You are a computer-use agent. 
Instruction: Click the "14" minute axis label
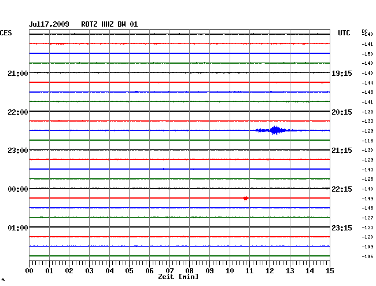(x=310, y=271)
